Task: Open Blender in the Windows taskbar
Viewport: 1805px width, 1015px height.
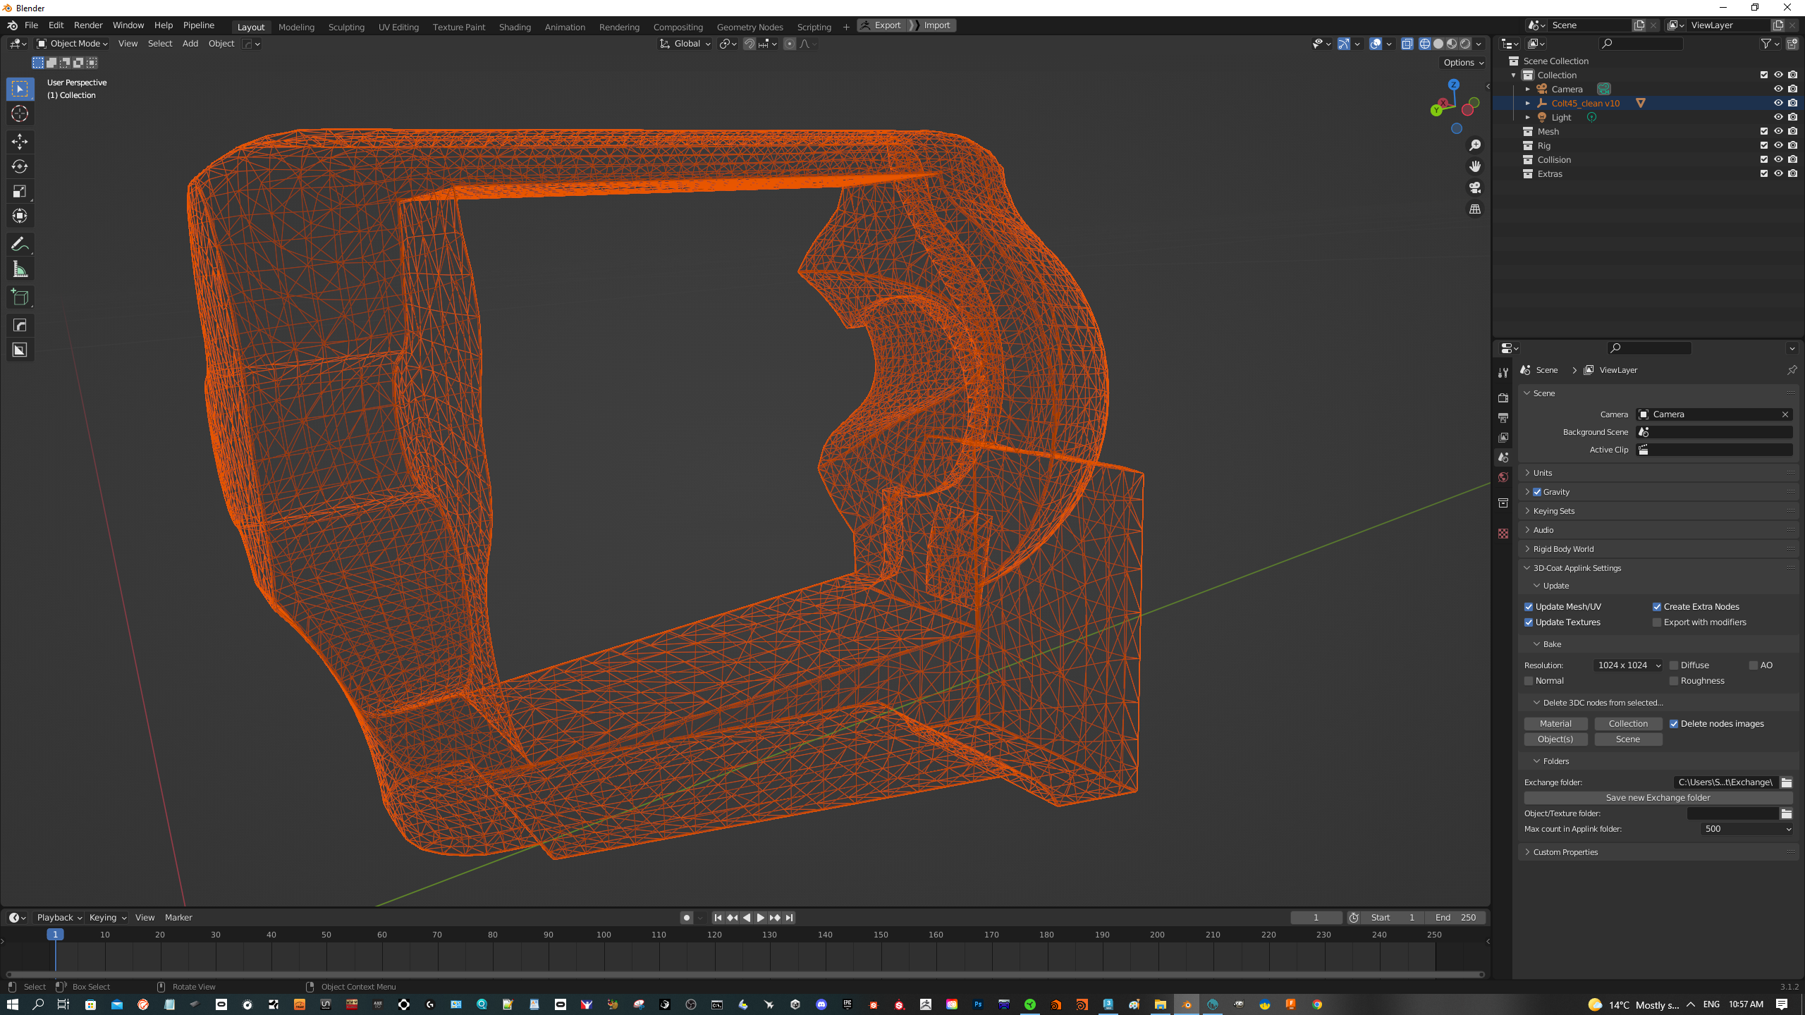Action: [1187, 1004]
